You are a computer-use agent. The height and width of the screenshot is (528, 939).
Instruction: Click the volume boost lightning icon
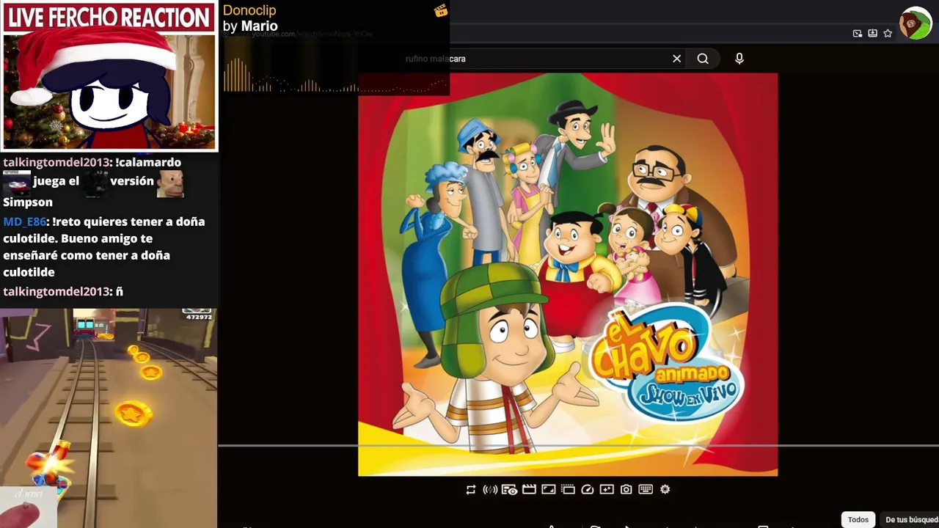coord(490,490)
